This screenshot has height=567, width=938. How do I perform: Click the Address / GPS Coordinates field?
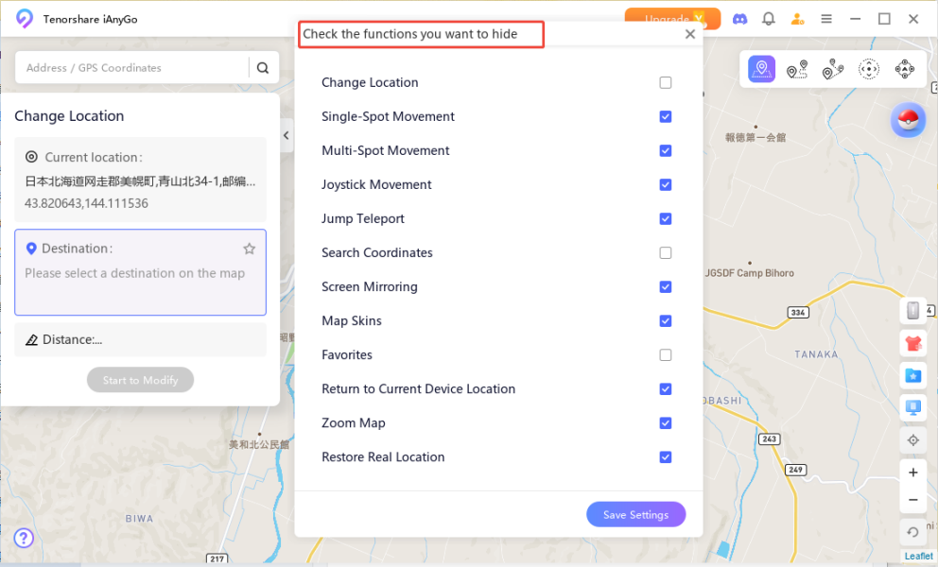tap(131, 68)
